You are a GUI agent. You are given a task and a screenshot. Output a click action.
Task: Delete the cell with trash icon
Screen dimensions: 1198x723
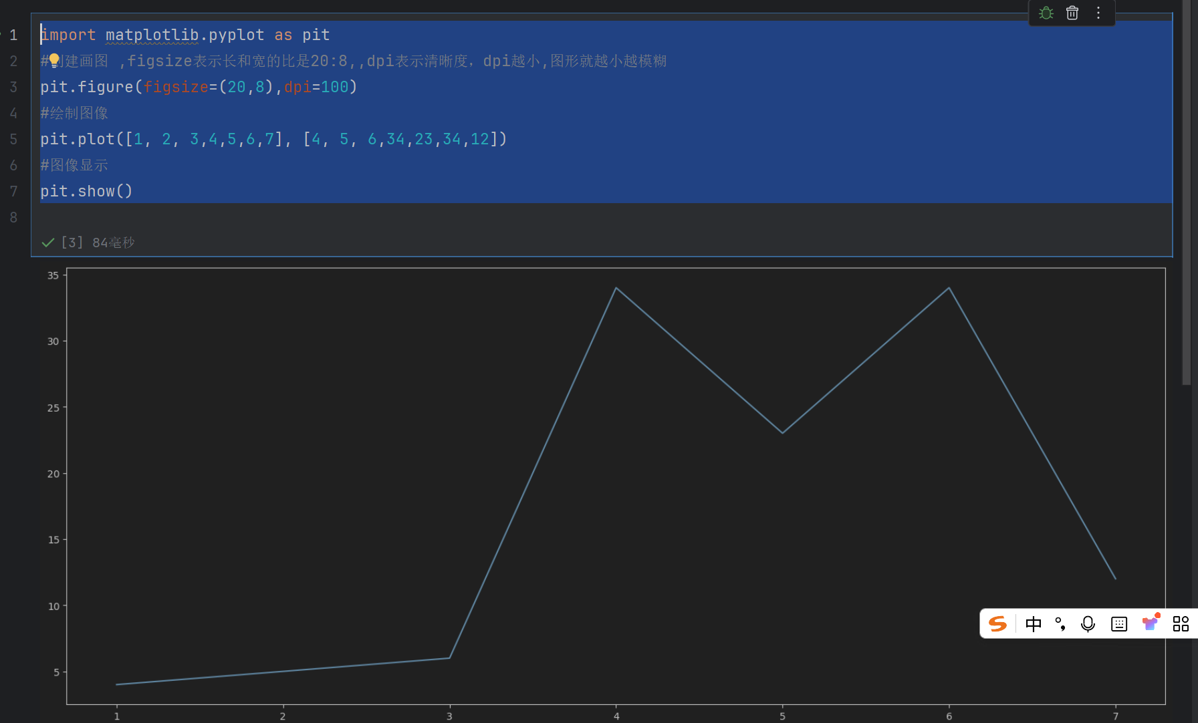point(1072,13)
